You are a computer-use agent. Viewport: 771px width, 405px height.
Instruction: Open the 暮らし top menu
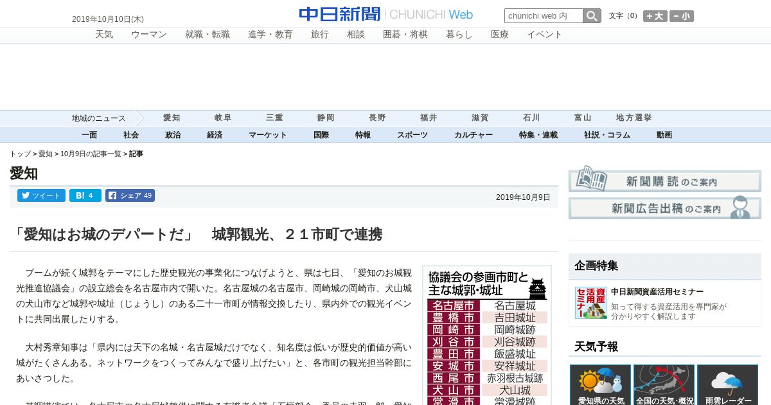click(x=459, y=35)
